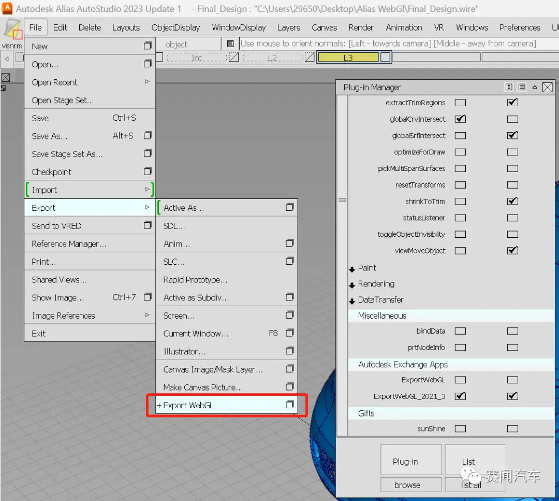
Task: Click the browse button
Action: 411,484
